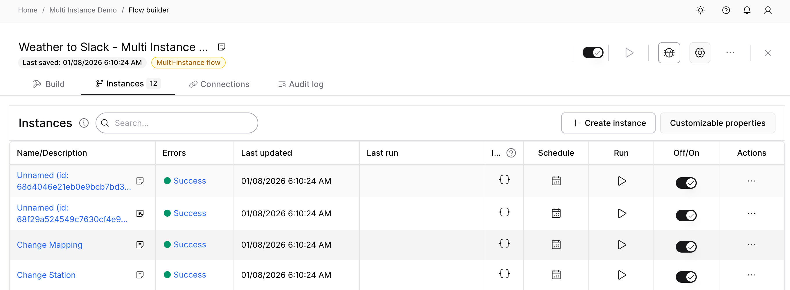790x290 pixels.
Task: Open the help question mark icon
Action: pyautogui.click(x=726, y=10)
